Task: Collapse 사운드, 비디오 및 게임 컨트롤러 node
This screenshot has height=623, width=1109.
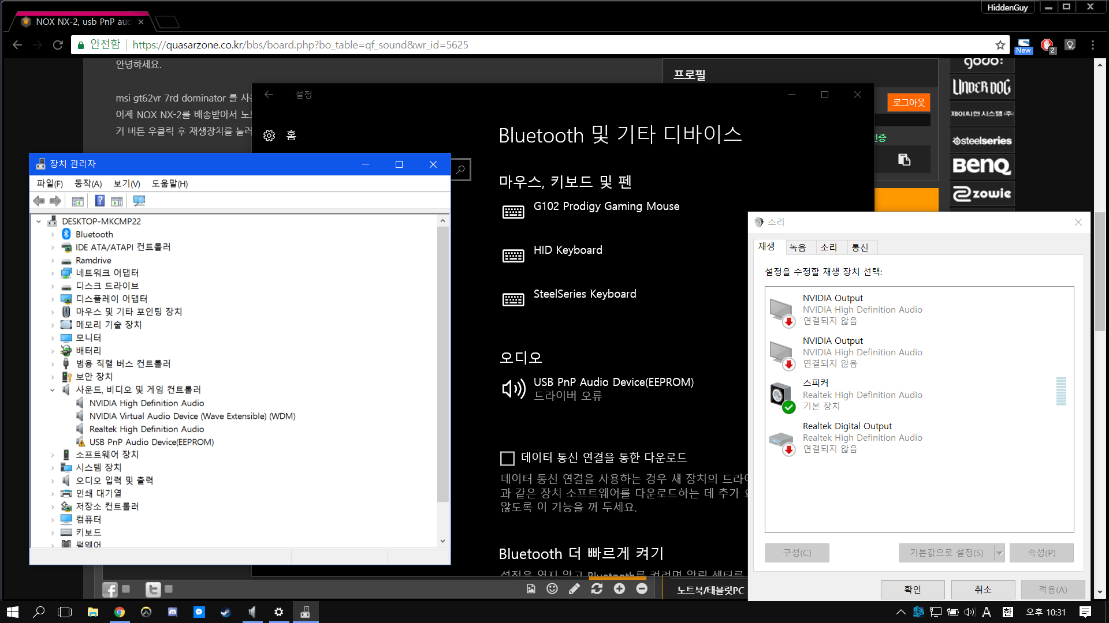Action: pyautogui.click(x=53, y=389)
